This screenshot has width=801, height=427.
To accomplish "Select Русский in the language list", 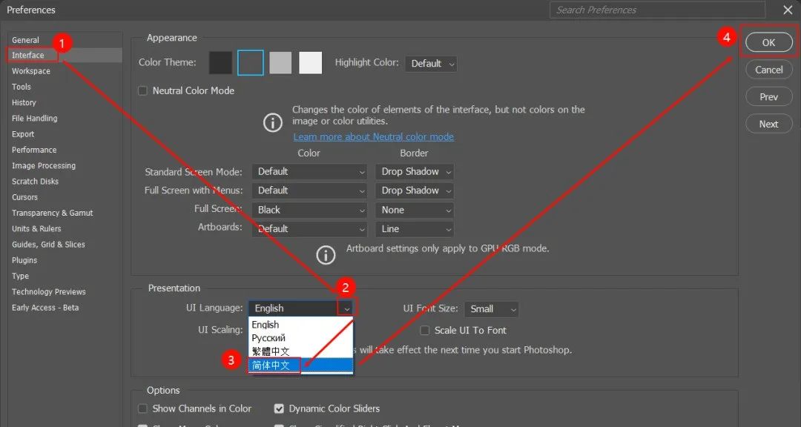I will (301, 338).
